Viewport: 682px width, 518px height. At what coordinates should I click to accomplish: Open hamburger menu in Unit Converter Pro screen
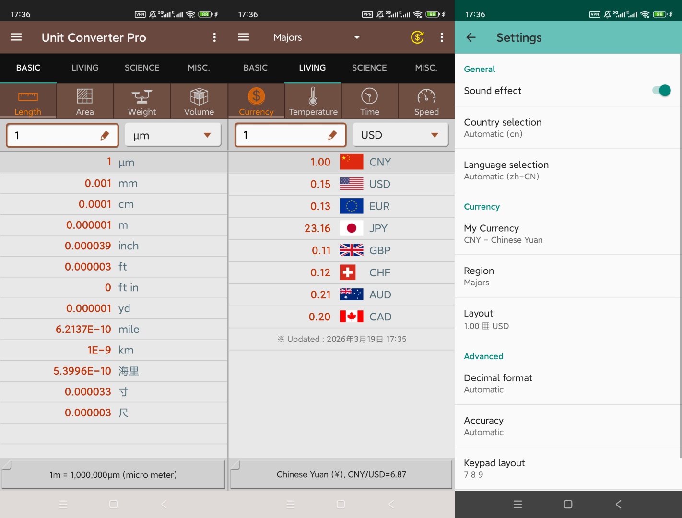[x=16, y=37]
